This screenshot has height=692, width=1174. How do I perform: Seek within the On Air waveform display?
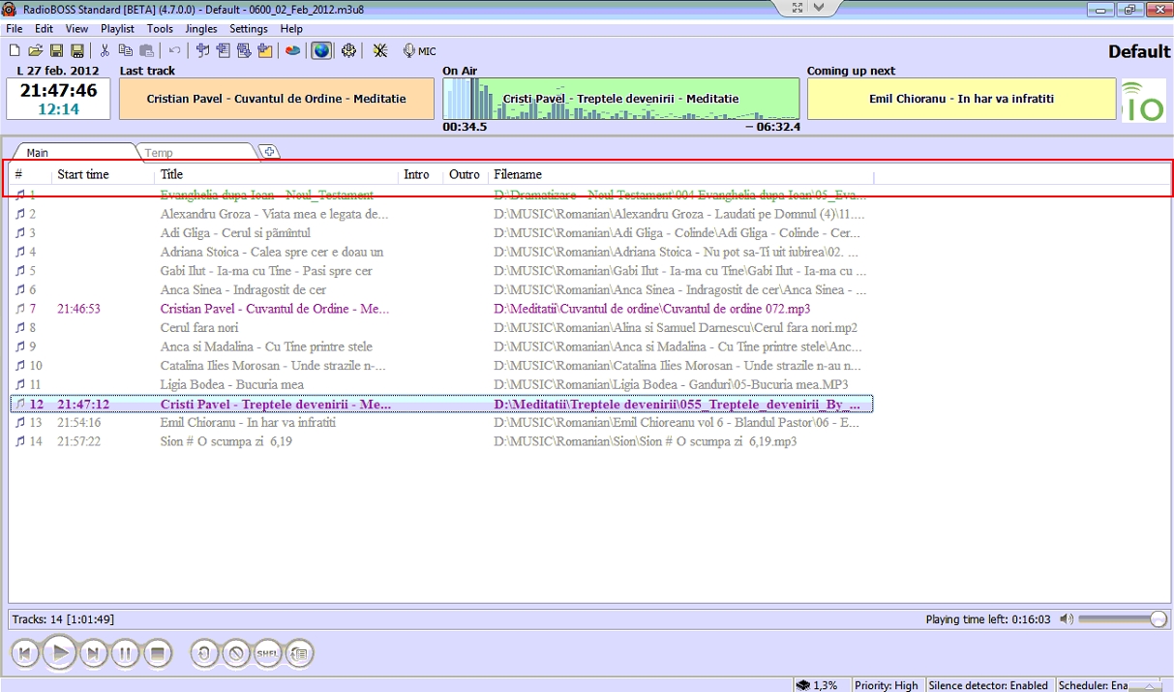click(x=621, y=99)
